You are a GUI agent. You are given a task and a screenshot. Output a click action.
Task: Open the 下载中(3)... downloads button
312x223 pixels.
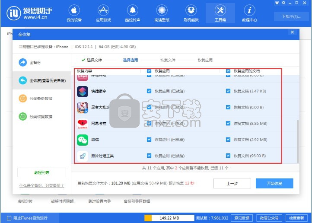[x=291, y=16]
